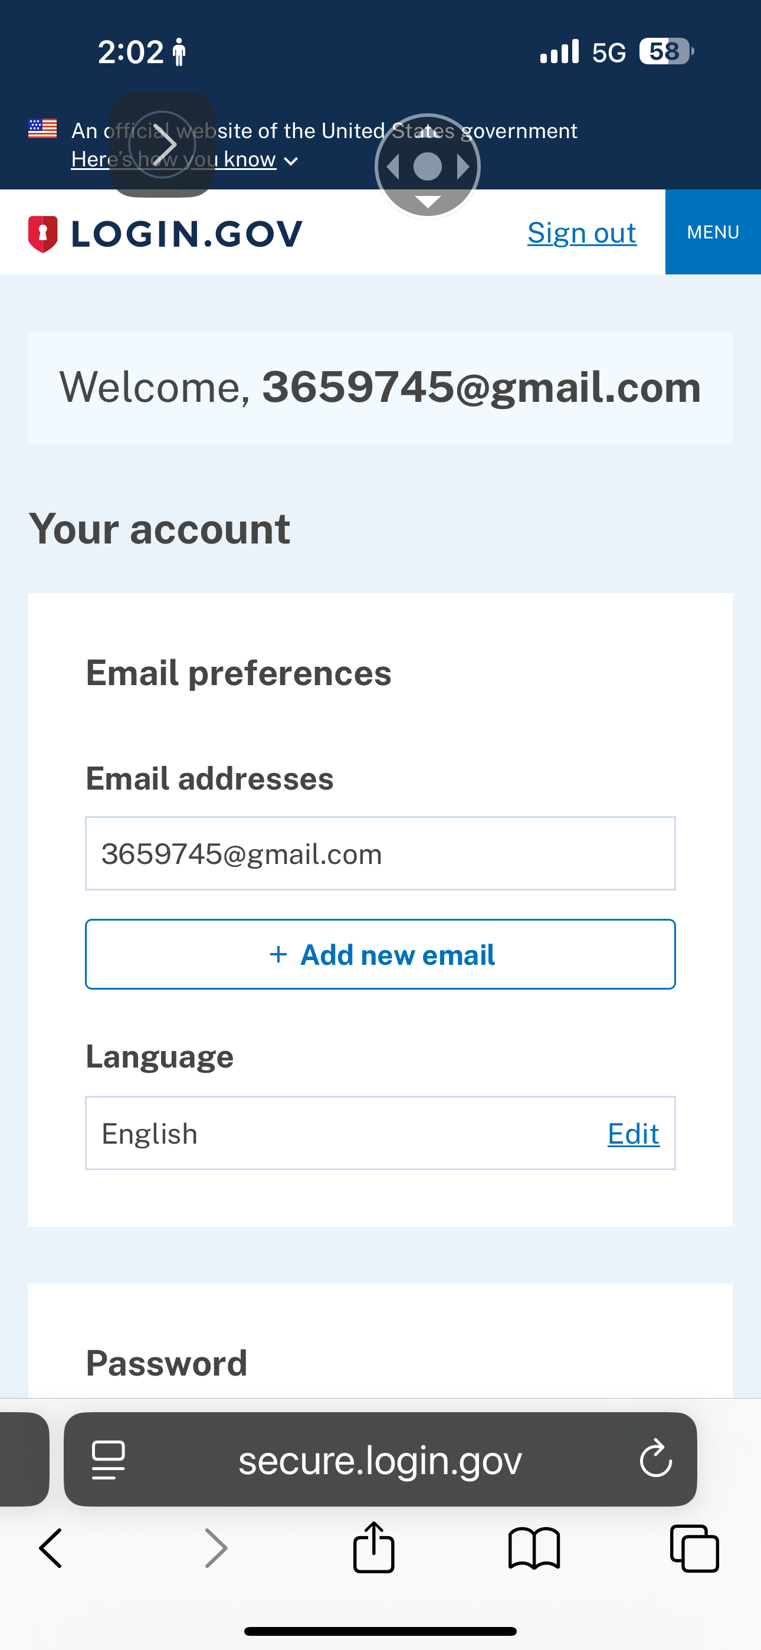Open page format reader menu icon

point(109,1460)
